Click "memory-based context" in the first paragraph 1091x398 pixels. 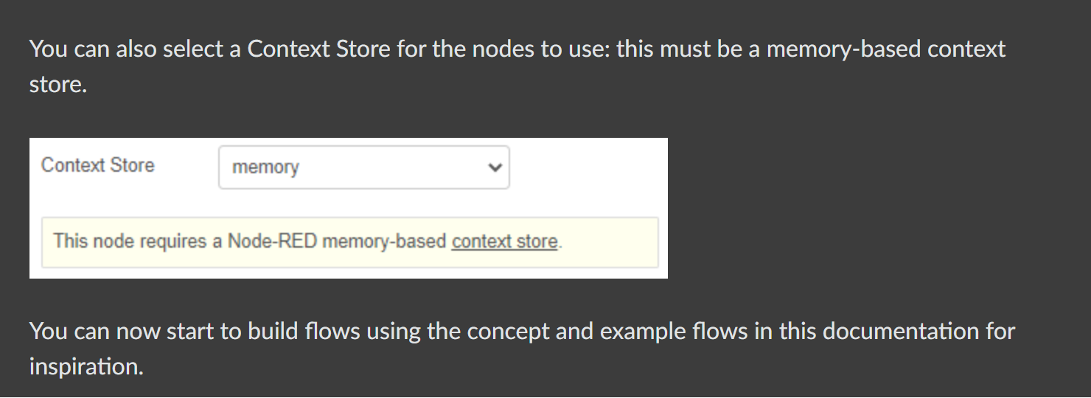coord(885,49)
